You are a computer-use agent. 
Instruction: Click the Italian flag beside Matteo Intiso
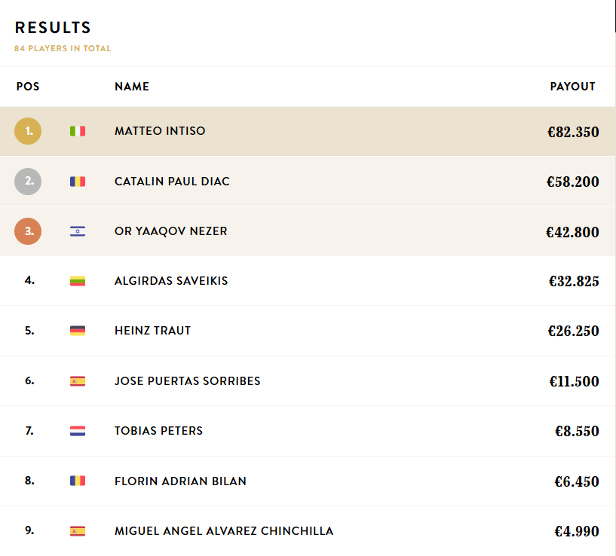(x=77, y=131)
